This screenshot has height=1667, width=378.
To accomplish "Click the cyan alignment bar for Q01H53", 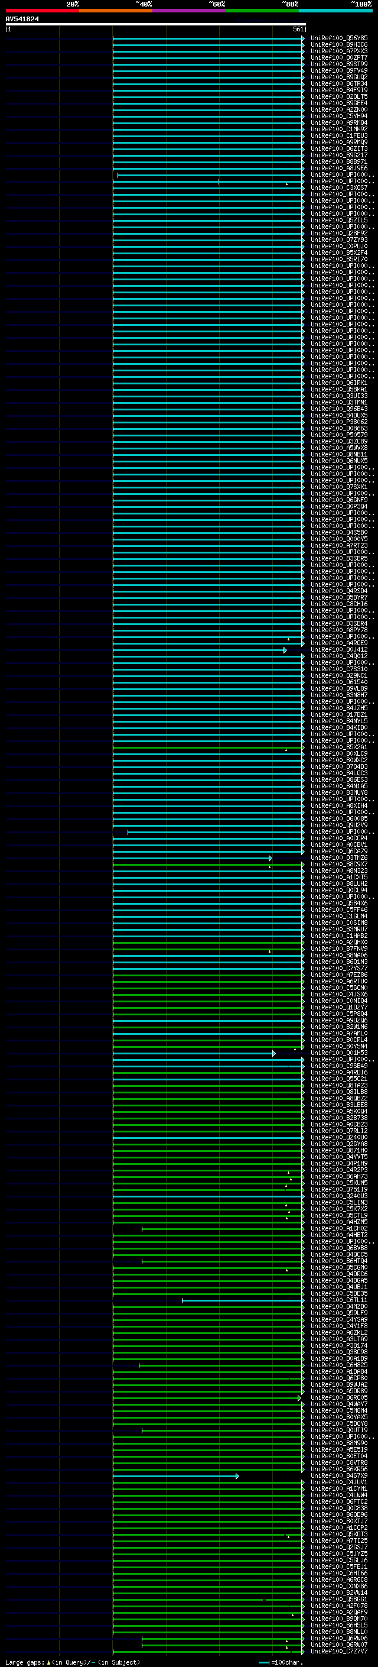I will click(x=194, y=1054).
